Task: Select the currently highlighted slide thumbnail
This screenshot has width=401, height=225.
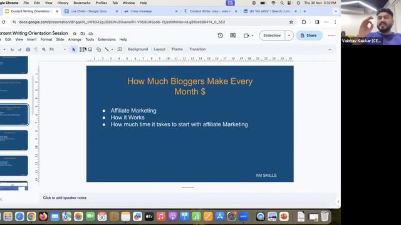Action: 14,114
